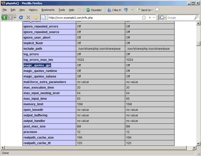Open the Bookmarks menu

click(x=48, y=10)
